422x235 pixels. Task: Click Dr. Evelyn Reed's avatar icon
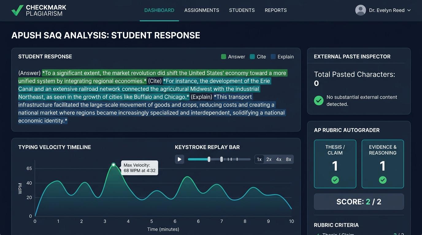[361, 10]
